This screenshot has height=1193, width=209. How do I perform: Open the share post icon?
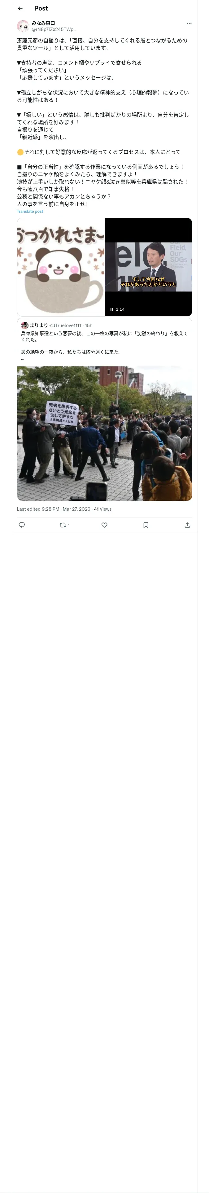[x=187, y=525]
